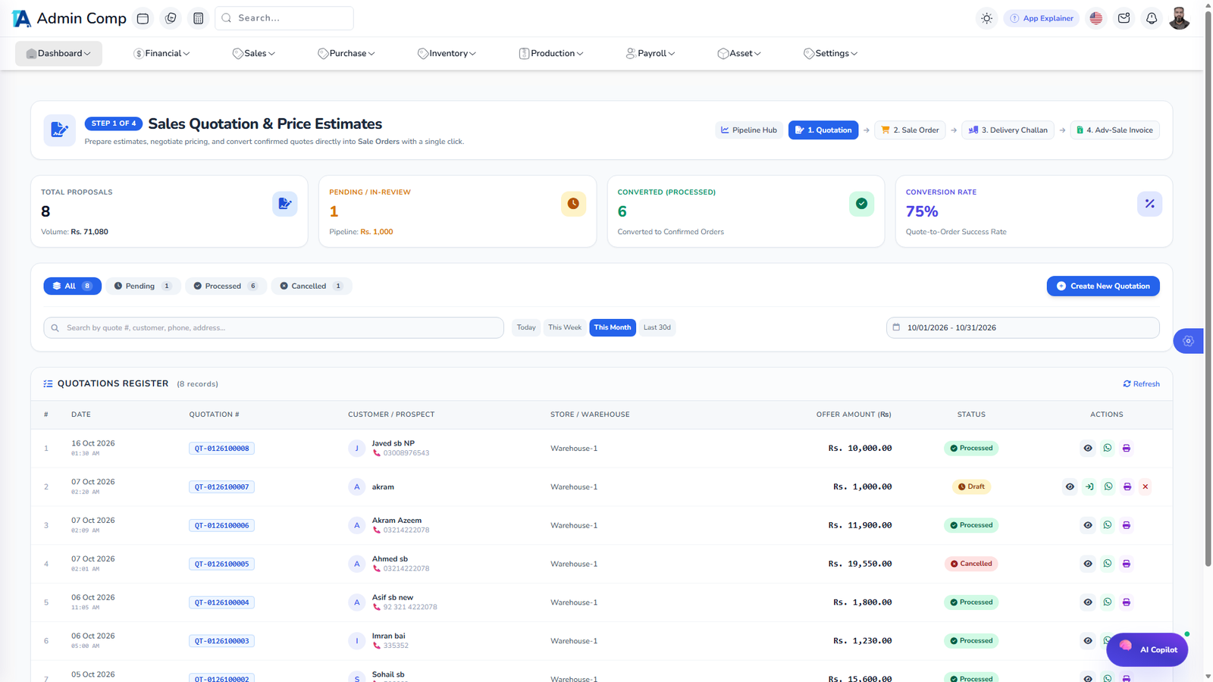
Task: Send QT-0126100008 via WhatsApp
Action: [x=1108, y=448]
